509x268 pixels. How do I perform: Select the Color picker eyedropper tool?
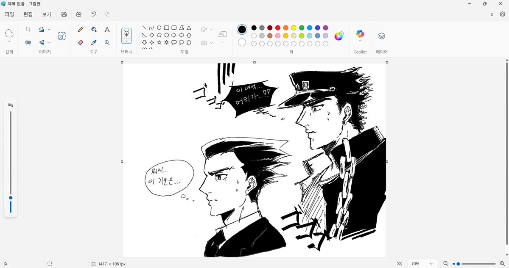tap(94, 42)
